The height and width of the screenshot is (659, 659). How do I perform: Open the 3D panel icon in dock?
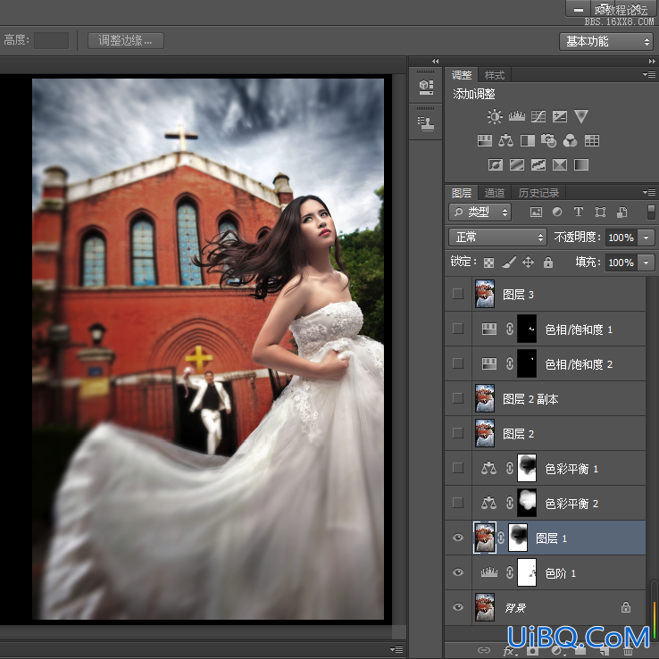point(426,87)
